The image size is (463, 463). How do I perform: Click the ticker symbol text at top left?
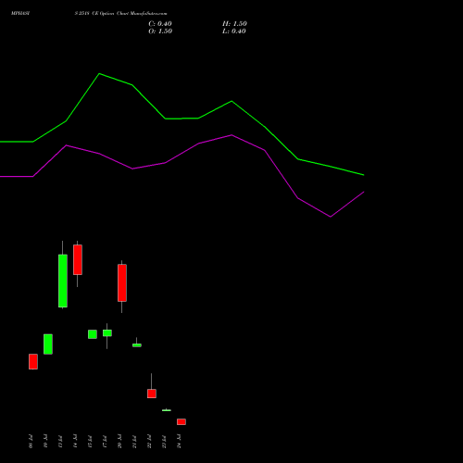[x=20, y=14]
